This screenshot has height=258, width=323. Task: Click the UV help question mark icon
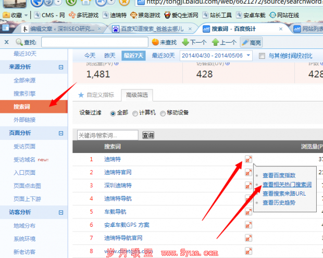pyautogui.click(x=228, y=63)
